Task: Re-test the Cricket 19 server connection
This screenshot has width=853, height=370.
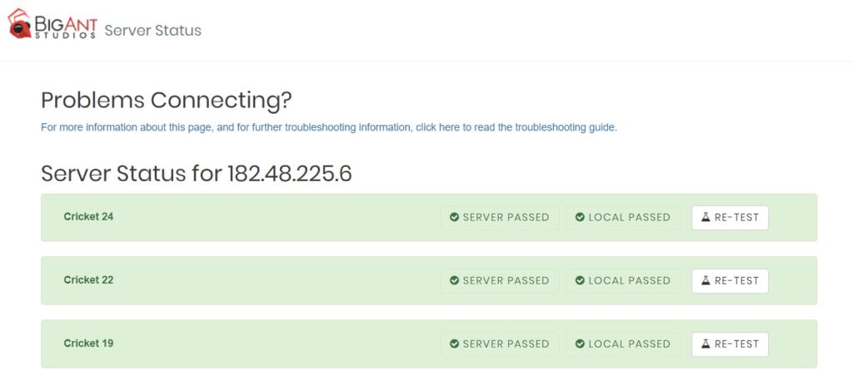Action: click(x=730, y=344)
